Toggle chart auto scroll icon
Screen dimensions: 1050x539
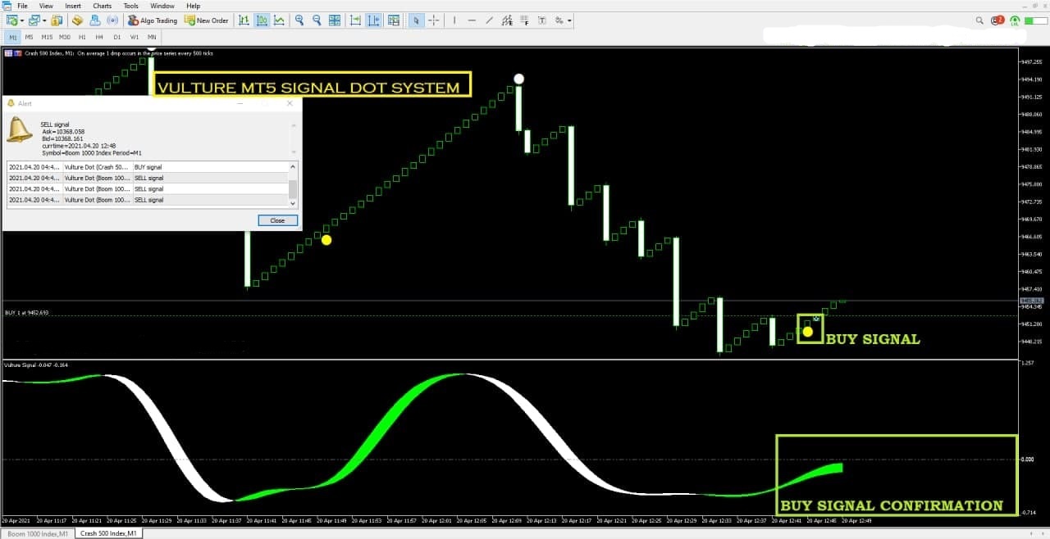pyautogui.click(x=354, y=20)
